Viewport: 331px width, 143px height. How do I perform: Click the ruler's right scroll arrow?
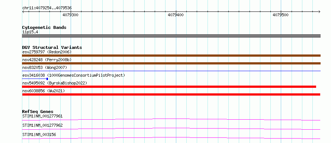click(319, 12)
